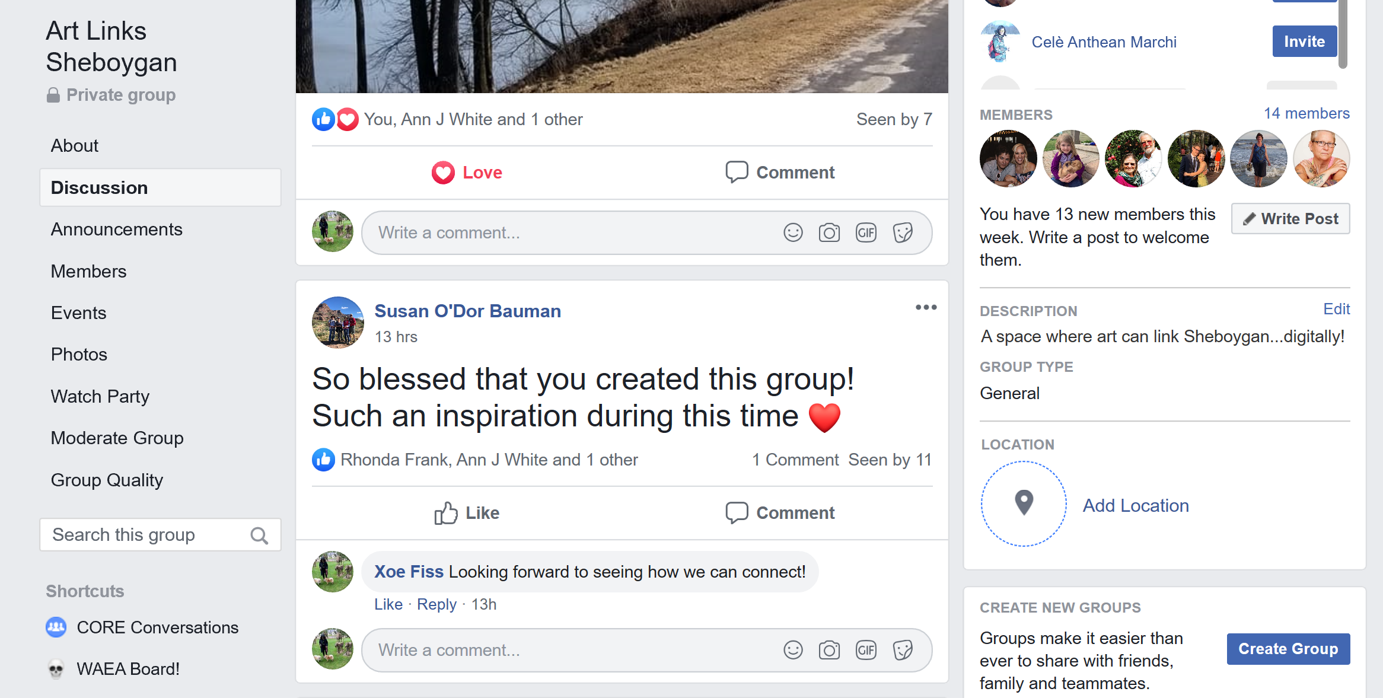Screen dimensions: 1383x698
Task: Like Xoe Fiss's comment
Action: (388, 604)
